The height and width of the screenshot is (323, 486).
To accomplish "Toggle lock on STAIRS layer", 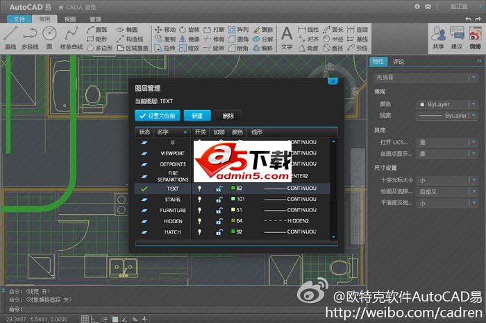I will pyautogui.click(x=219, y=199).
